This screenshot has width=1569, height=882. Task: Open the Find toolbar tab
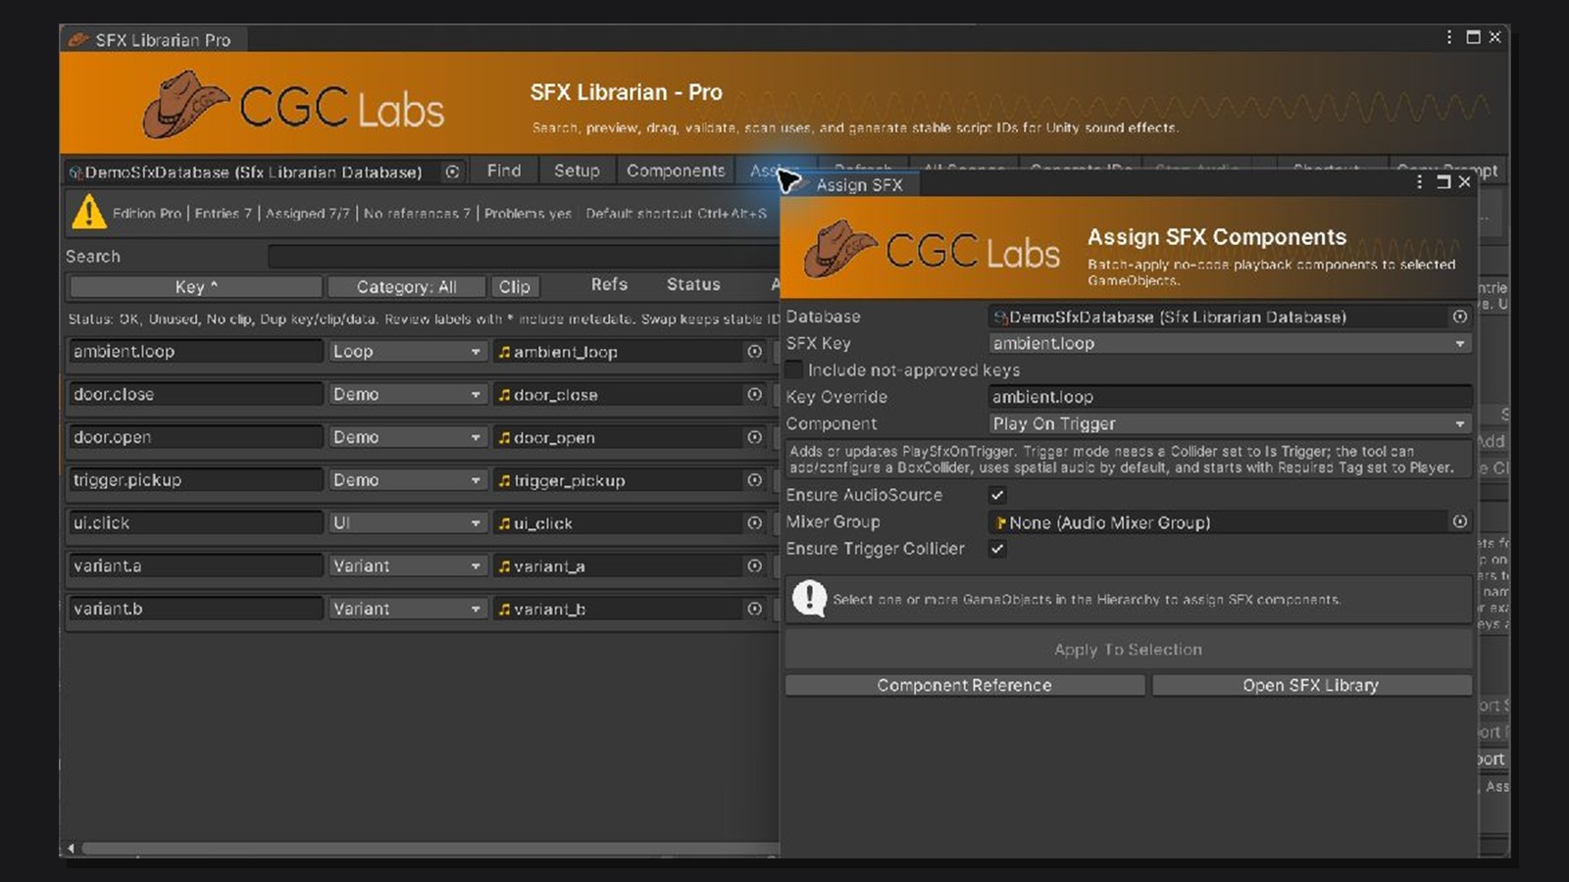504,171
